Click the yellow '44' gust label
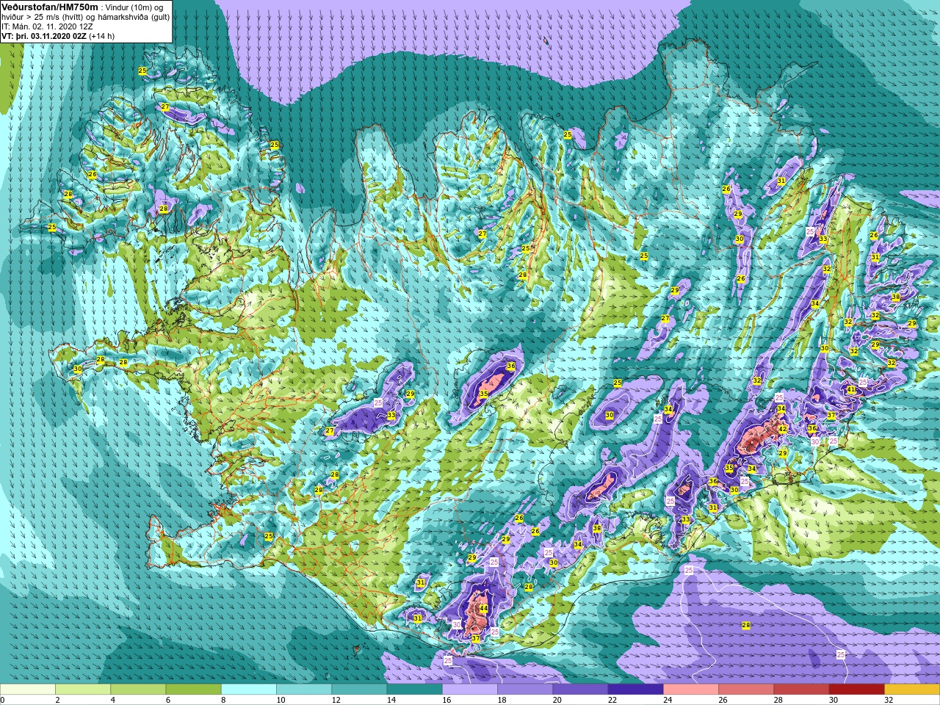 click(483, 609)
